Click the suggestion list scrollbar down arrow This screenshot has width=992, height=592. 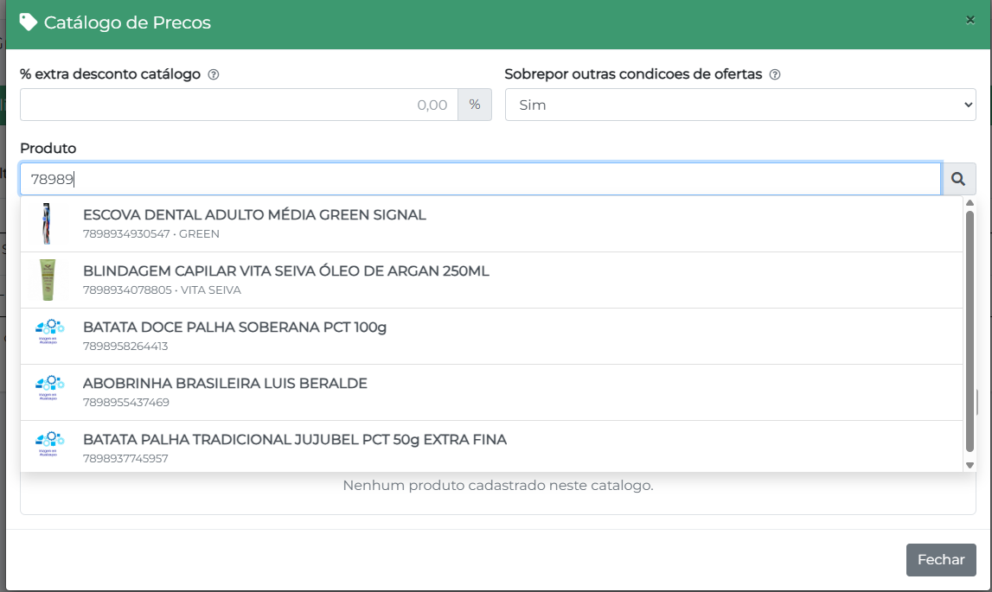click(x=970, y=465)
